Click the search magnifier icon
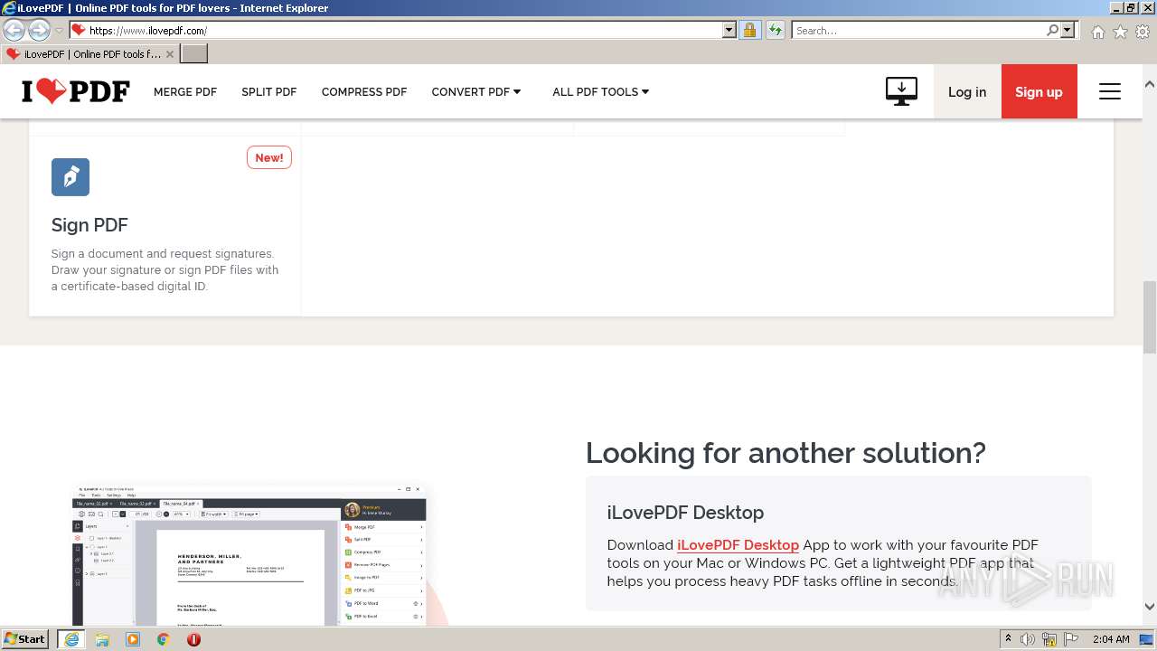This screenshot has width=1157, height=651. tap(1052, 30)
